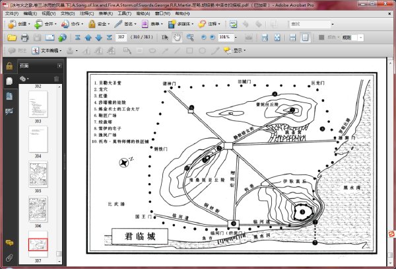Click the two-page continuous view icon

click(x=292, y=38)
